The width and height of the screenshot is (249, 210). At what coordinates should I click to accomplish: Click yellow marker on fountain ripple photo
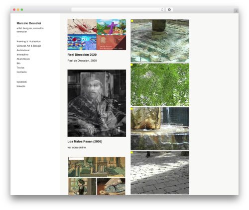click(x=132, y=21)
